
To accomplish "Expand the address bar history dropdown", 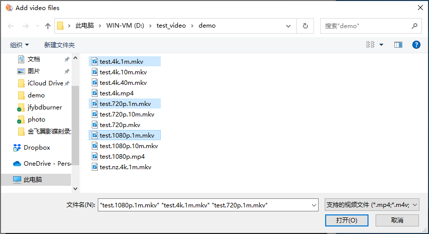I will pyautogui.click(x=288, y=26).
